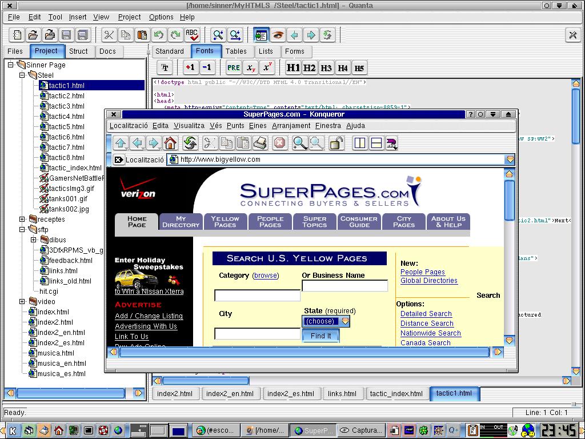Click the Find icon in Quanta toolbar
The width and height of the screenshot is (585, 439).
(218, 35)
